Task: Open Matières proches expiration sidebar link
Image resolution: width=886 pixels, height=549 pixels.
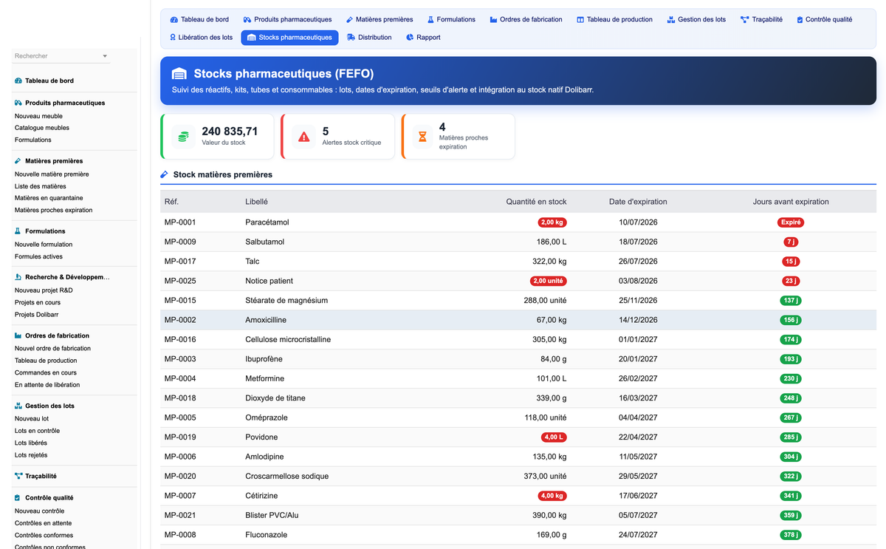Action: 54,210
